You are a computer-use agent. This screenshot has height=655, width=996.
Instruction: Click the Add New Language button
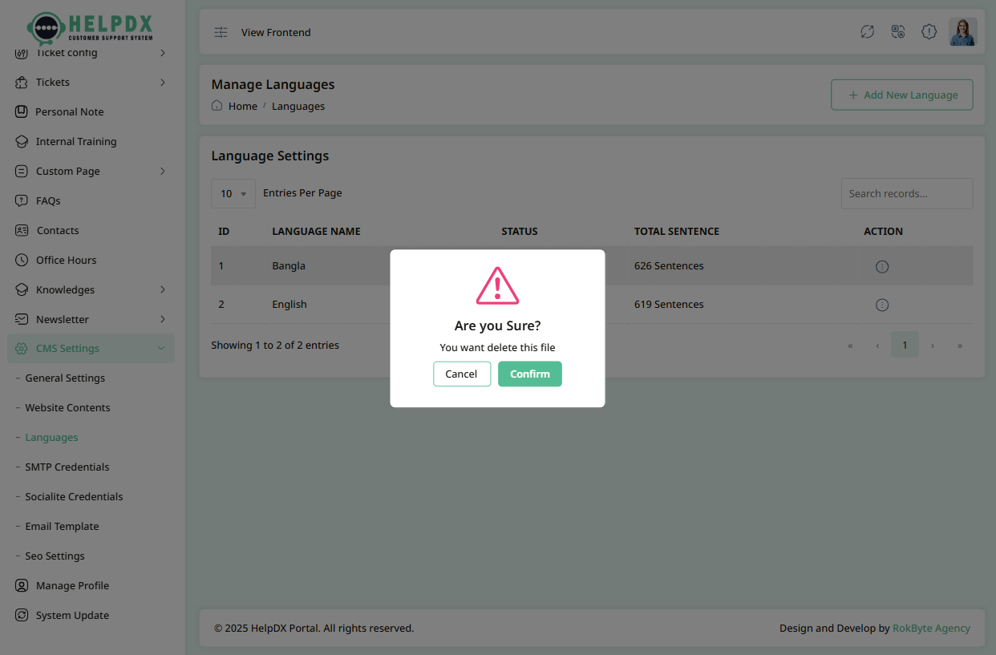[x=901, y=95]
